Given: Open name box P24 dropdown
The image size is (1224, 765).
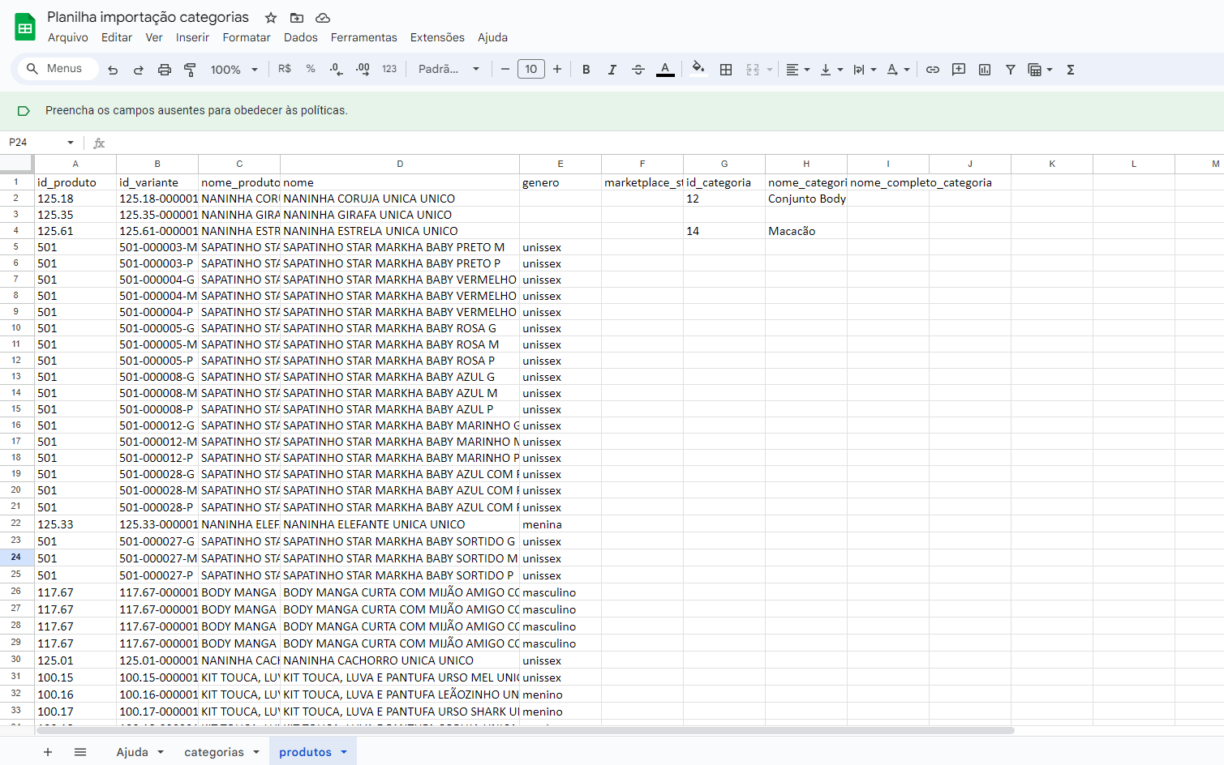Looking at the screenshot, I should (71, 143).
